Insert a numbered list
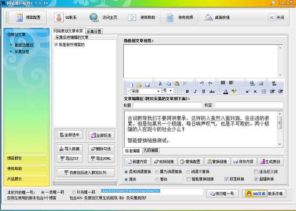 (264, 92)
